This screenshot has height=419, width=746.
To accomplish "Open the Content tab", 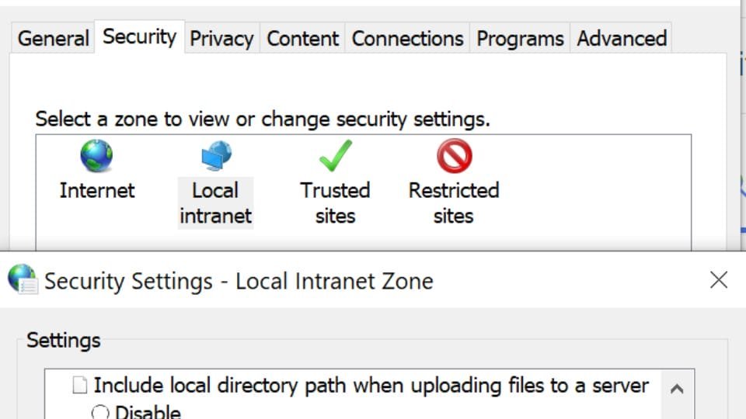I will coord(302,38).
